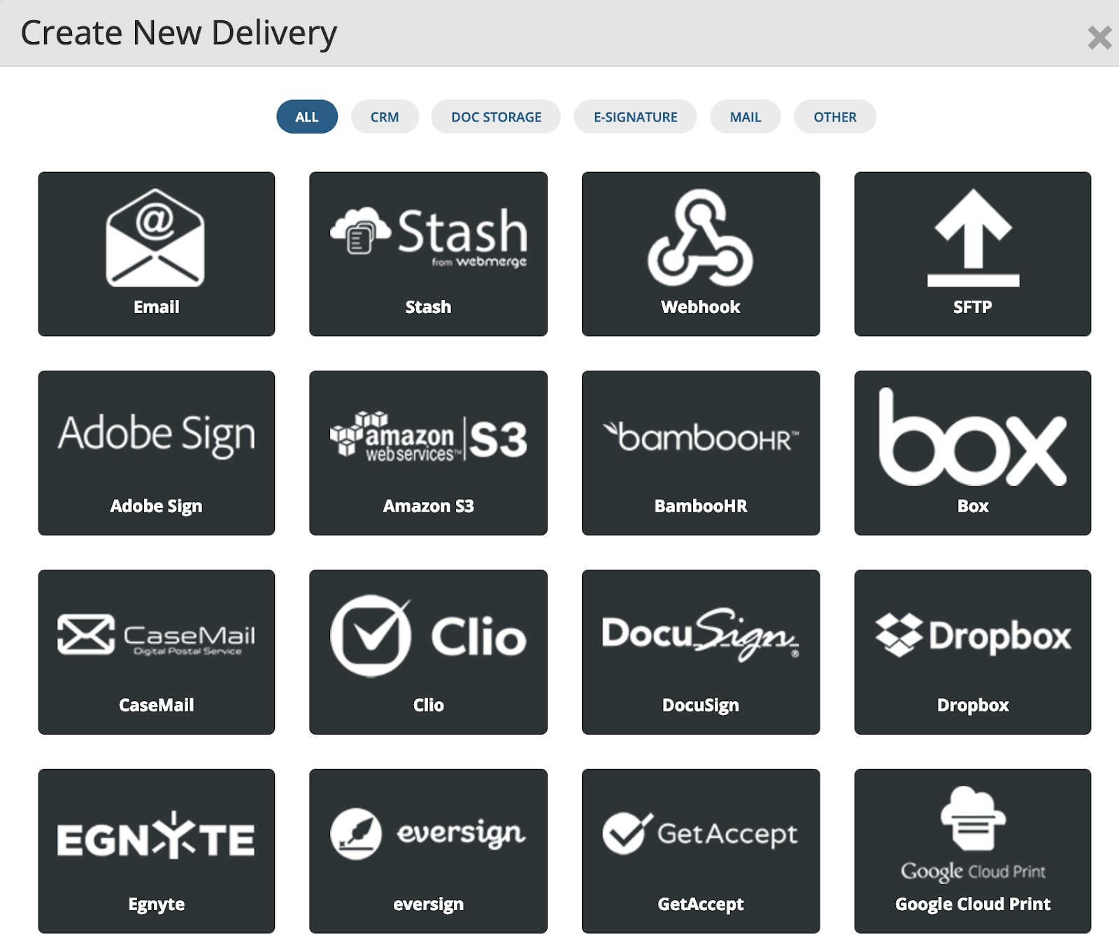1119x952 pixels.
Task: Pick the BambooHR logo
Action: [x=700, y=437]
